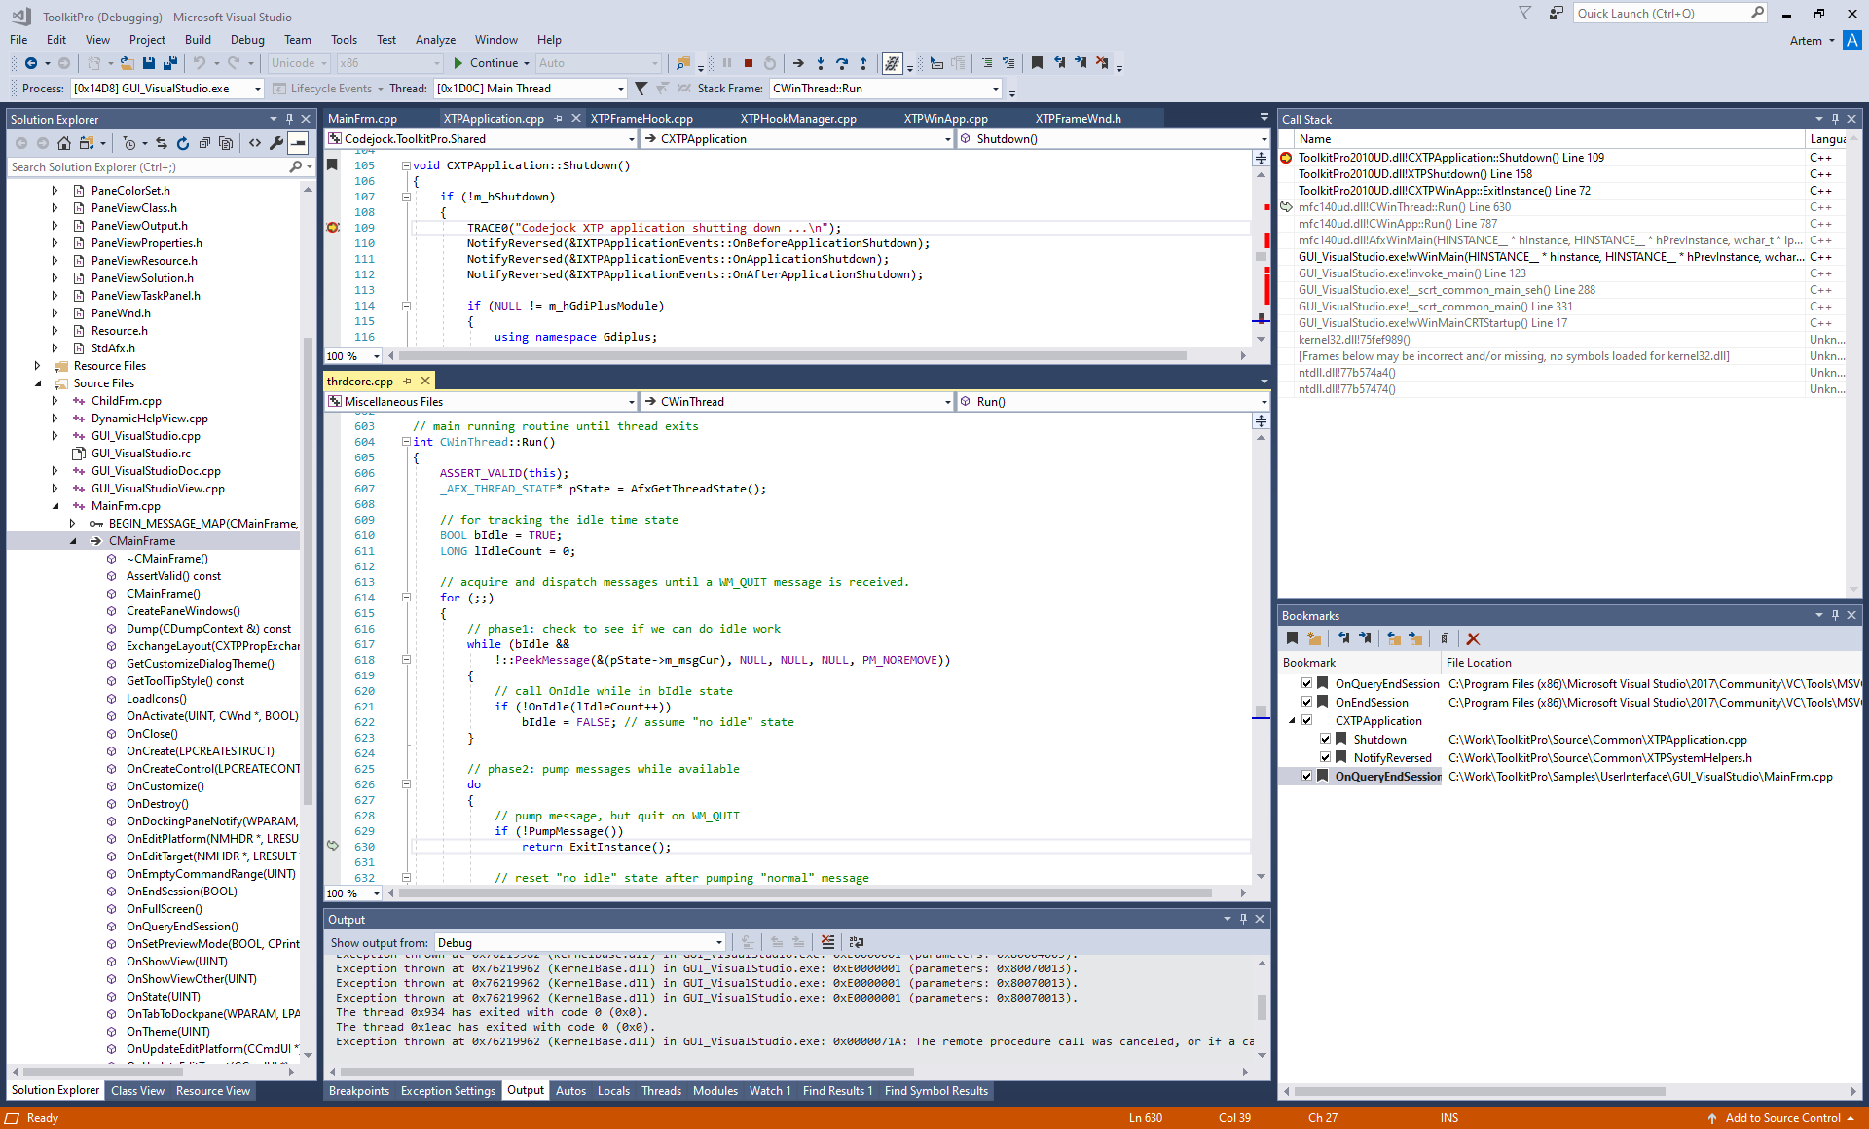Image resolution: width=1869 pixels, height=1129 pixels.
Task: Collapse the CMainFrame tree node
Action: click(72, 541)
